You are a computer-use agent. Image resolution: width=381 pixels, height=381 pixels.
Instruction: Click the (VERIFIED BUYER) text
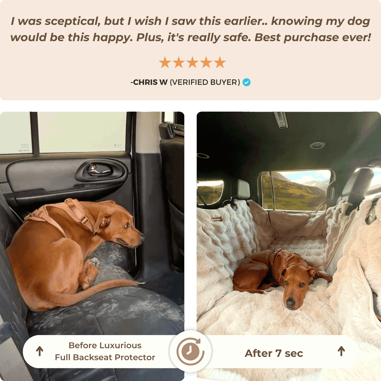[205, 82]
